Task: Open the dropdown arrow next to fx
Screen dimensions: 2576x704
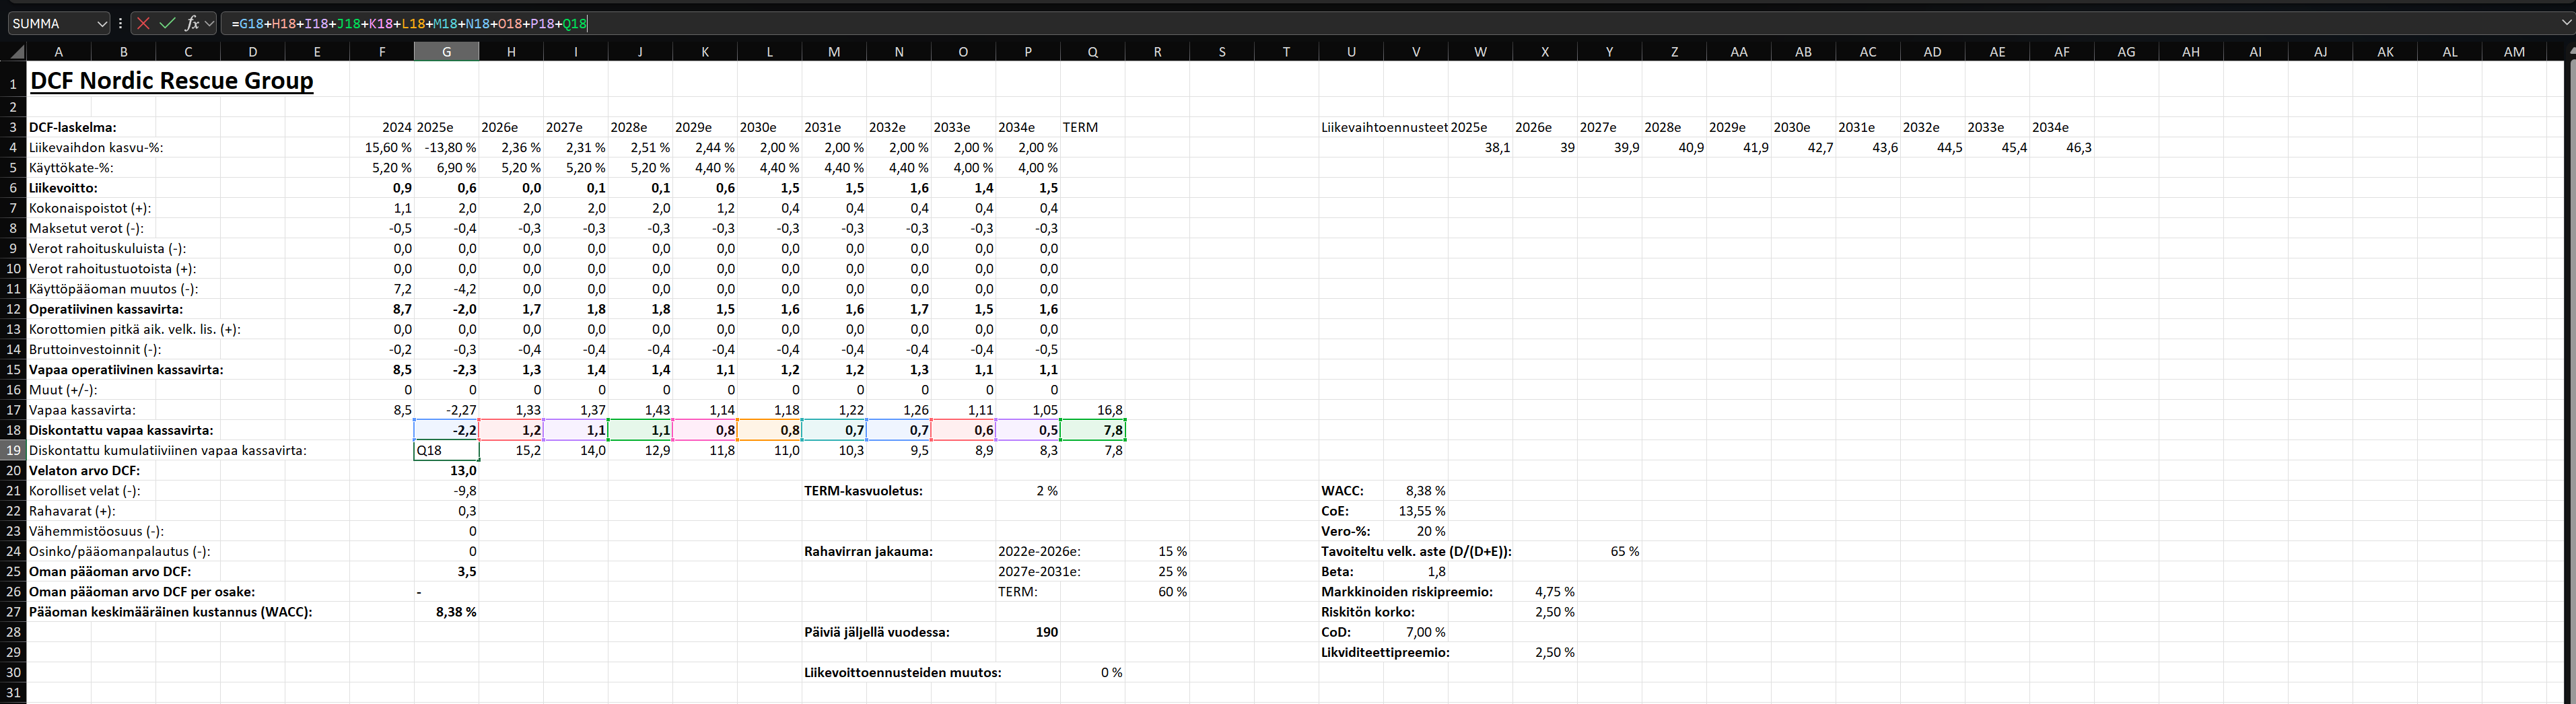Action: [209, 23]
